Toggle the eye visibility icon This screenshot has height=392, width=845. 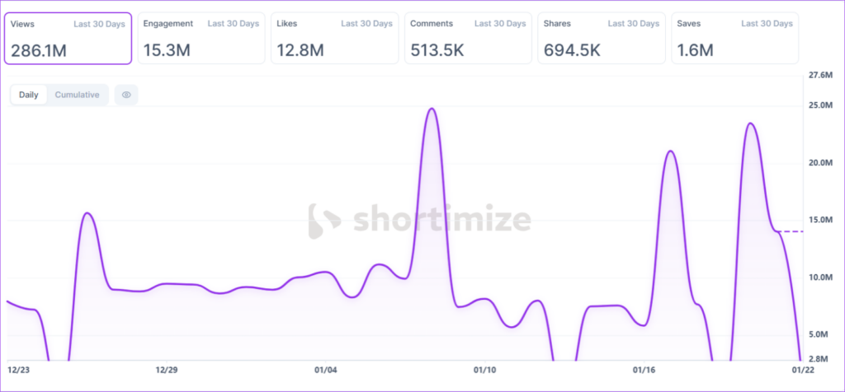point(126,95)
